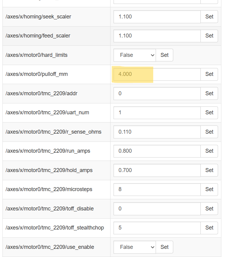Save uart_num using its Set button
The image size is (225, 257).
point(209,112)
